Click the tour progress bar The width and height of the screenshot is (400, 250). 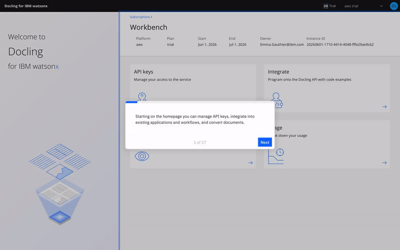[200, 102]
